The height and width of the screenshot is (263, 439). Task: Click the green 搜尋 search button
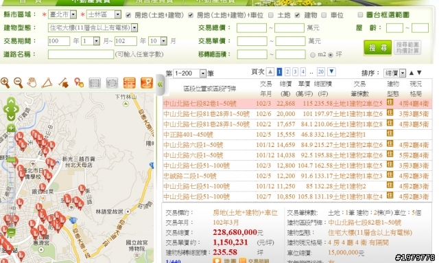click(378, 47)
